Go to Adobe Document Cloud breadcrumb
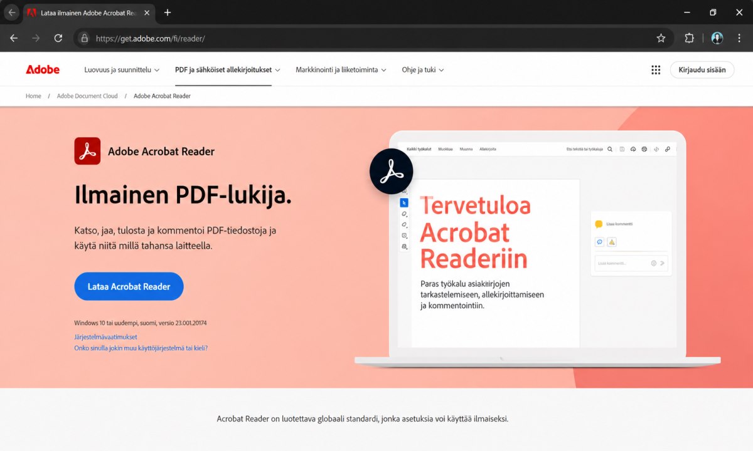The height and width of the screenshot is (451, 753). point(87,96)
